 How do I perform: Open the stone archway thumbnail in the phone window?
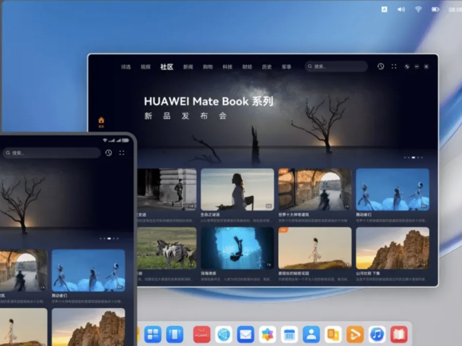pos(23,270)
